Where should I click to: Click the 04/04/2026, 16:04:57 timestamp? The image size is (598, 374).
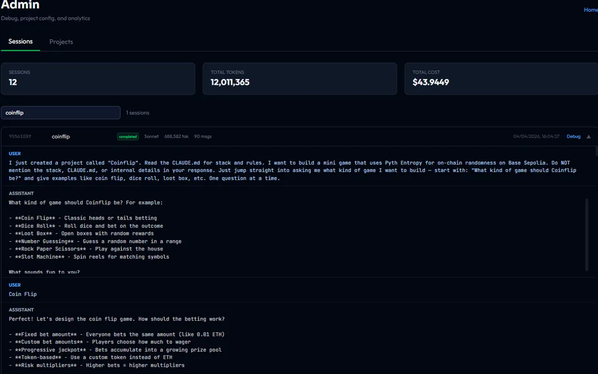click(536, 137)
